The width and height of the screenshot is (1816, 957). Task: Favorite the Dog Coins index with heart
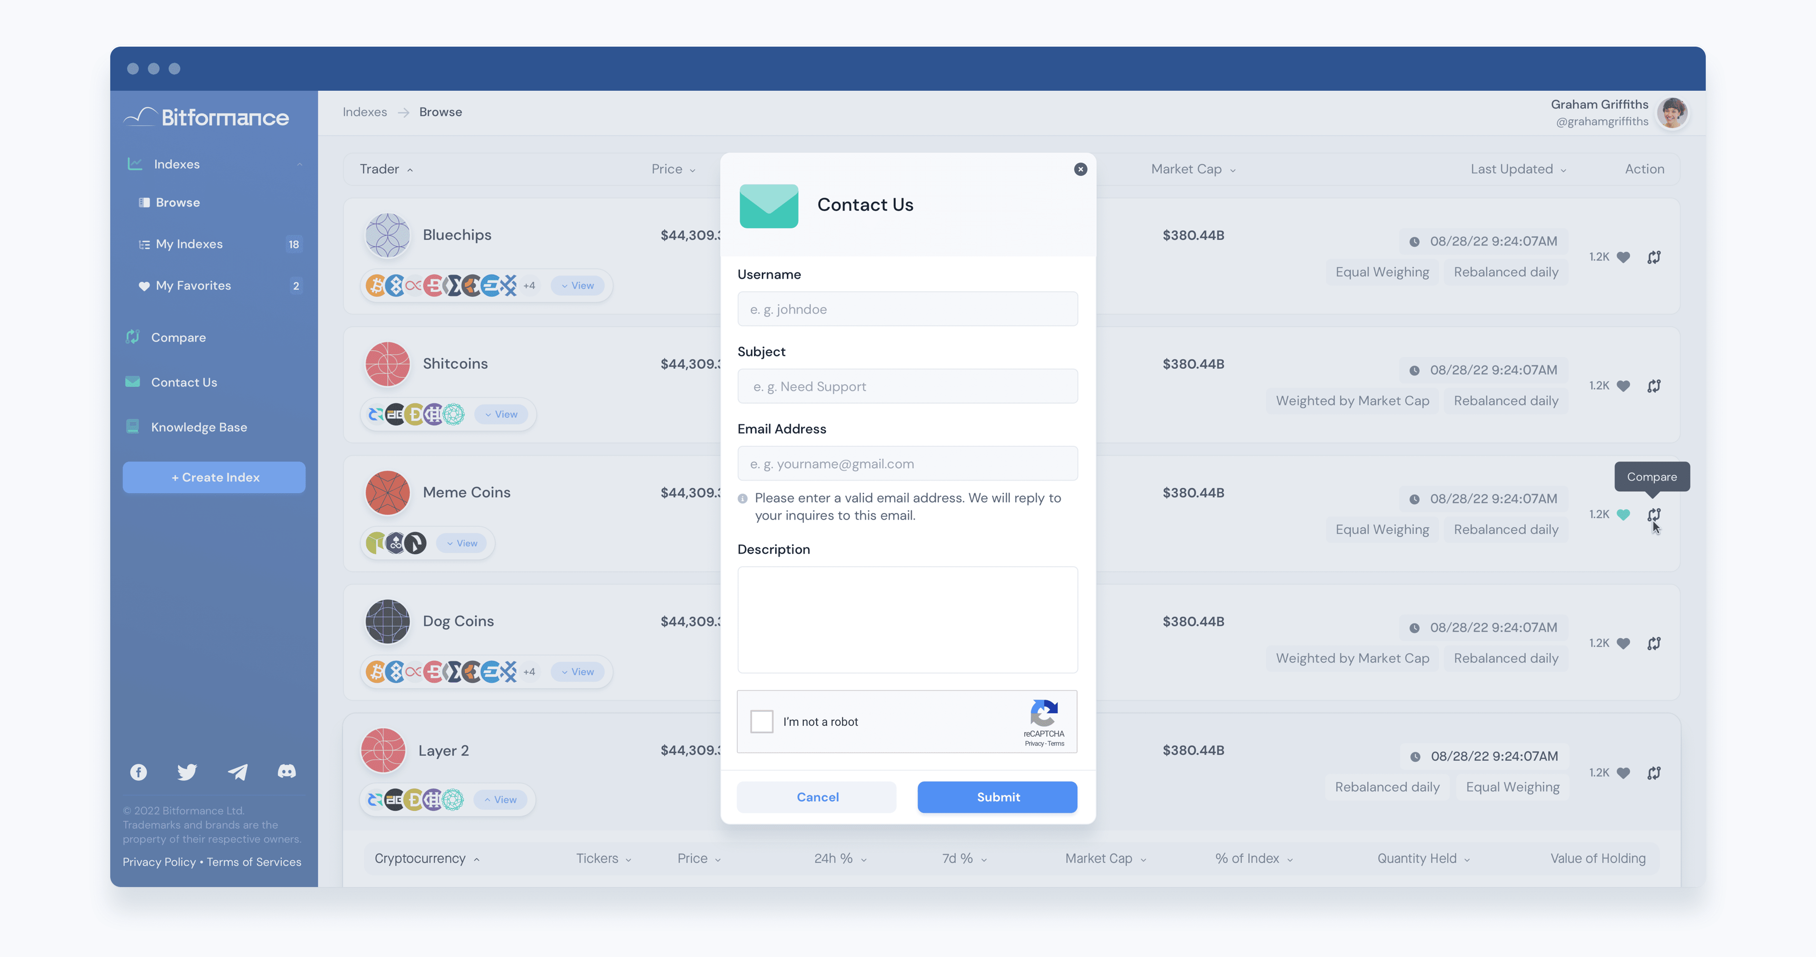click(x=1623, y=644)
